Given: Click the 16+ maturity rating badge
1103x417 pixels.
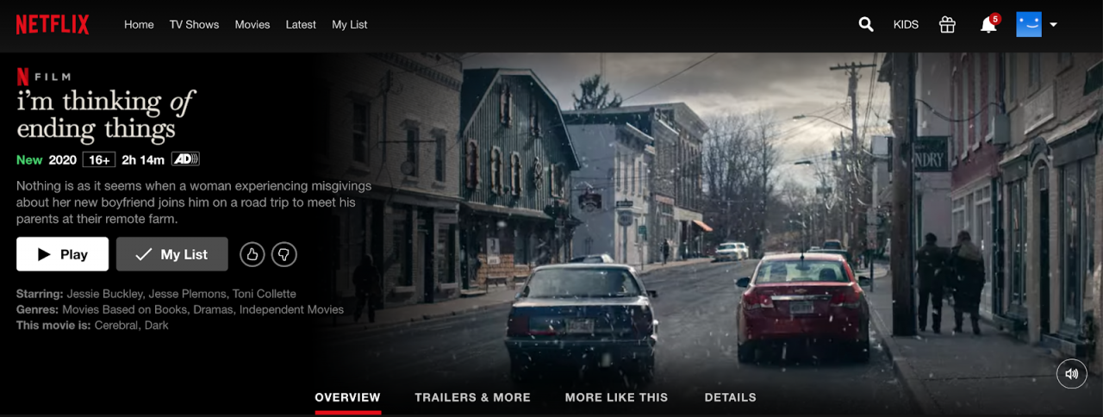Looking at the screenshot, I should coord(98,159).
